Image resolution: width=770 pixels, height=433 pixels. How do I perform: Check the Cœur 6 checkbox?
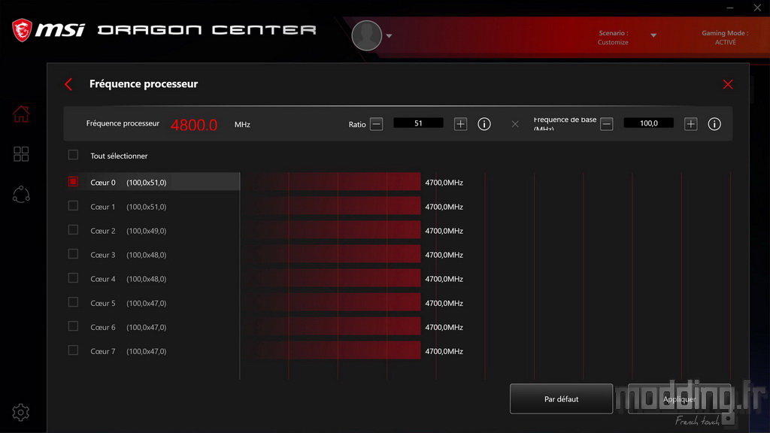click(73, 326)
